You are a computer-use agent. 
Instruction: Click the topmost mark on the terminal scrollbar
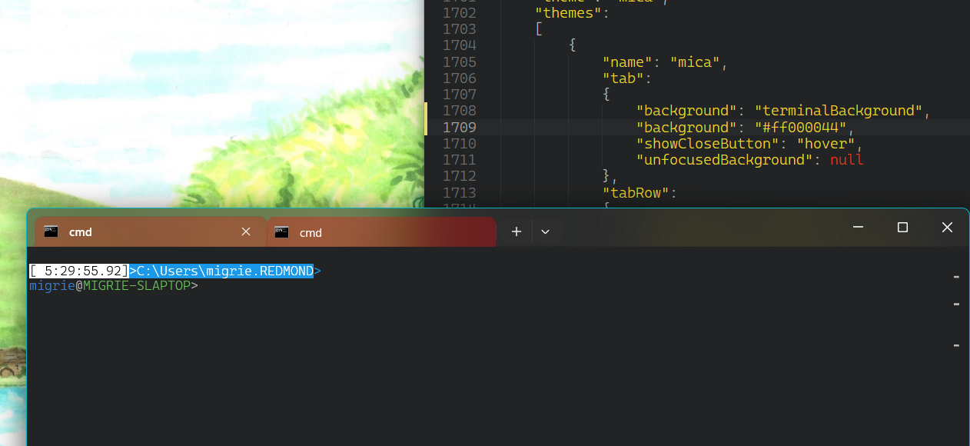(x=956, y=277)
